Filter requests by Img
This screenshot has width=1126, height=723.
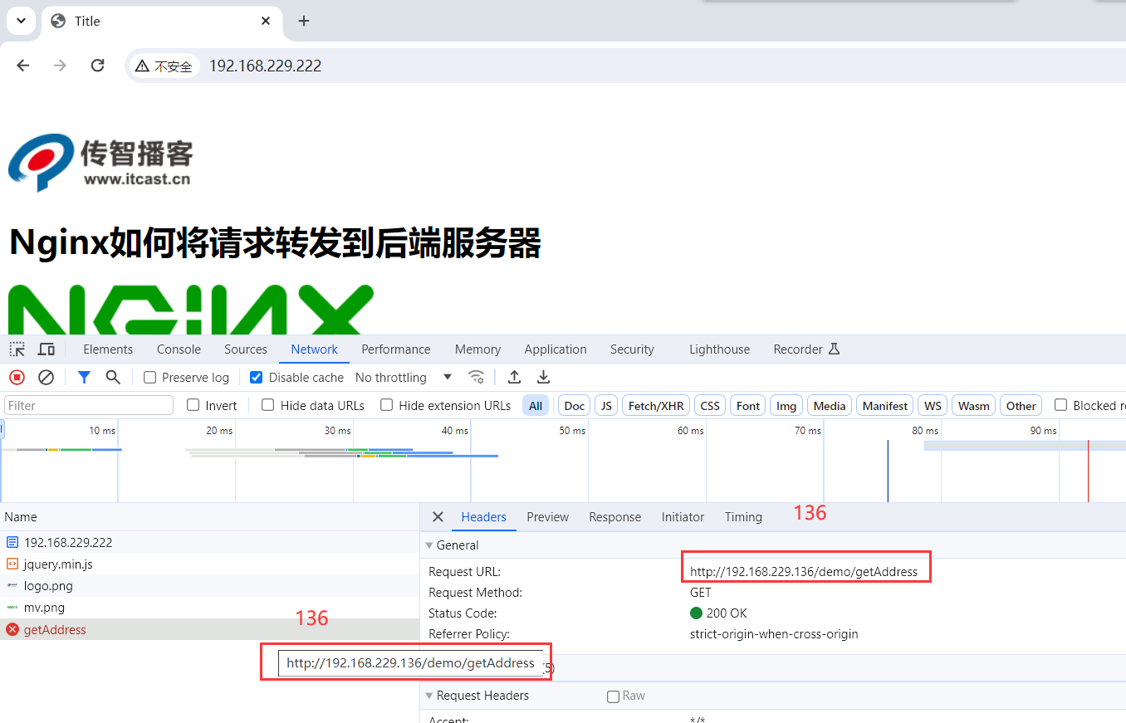[786, 406]
